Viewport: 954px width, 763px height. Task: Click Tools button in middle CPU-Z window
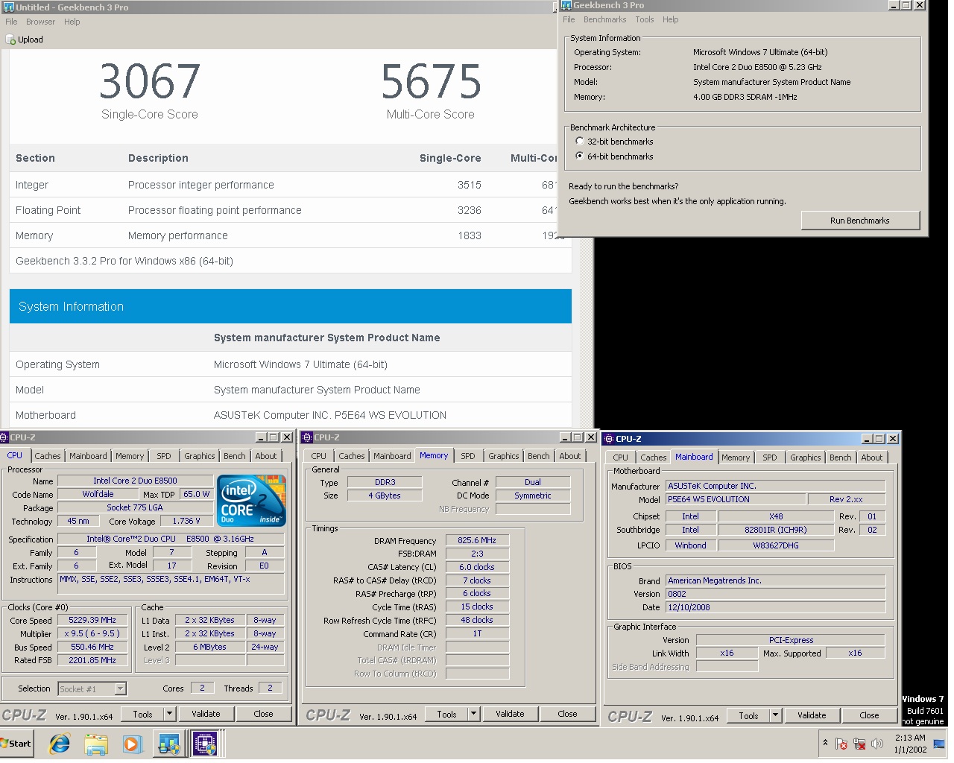[446, 714]
